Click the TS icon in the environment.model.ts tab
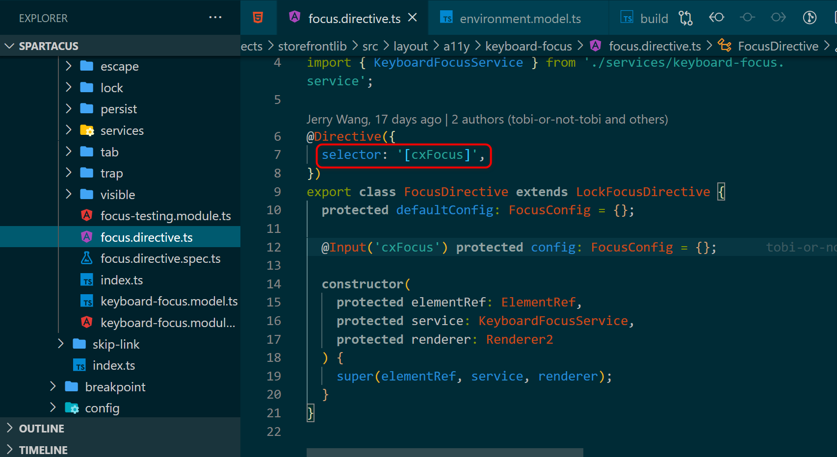The image size is (837, 457). tap(446, 18)
